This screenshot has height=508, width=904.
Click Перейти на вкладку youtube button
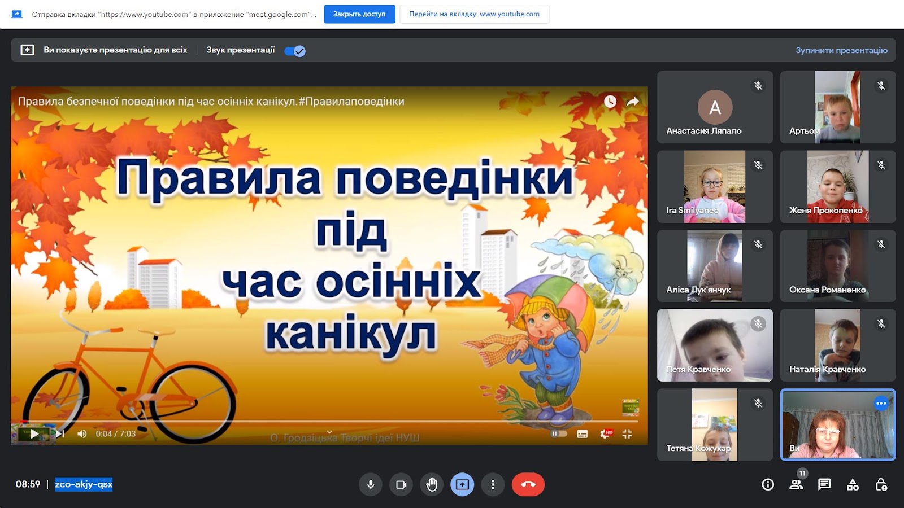[474, 14]
